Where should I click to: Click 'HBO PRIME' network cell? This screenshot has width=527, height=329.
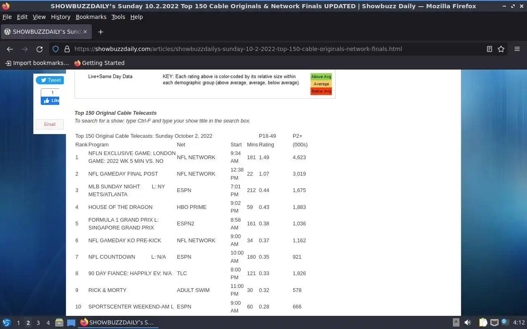tap(191, 207)
